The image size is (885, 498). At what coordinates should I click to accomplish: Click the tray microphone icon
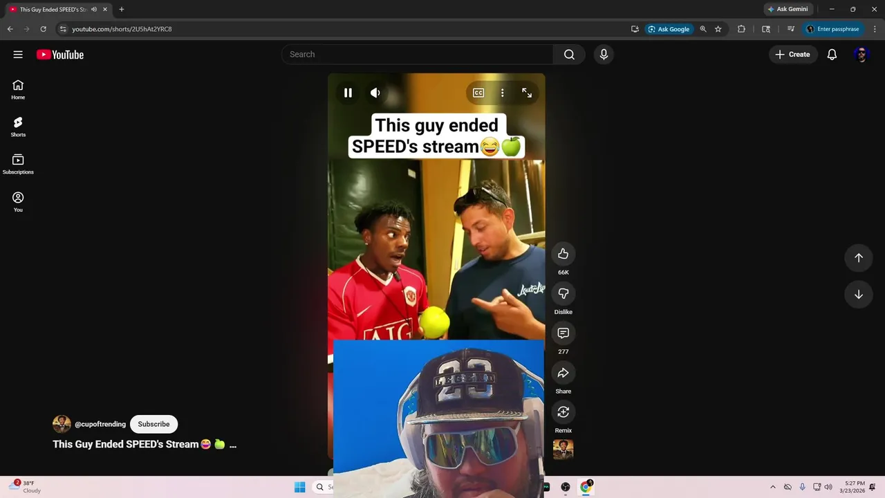[x=802, y=488]
